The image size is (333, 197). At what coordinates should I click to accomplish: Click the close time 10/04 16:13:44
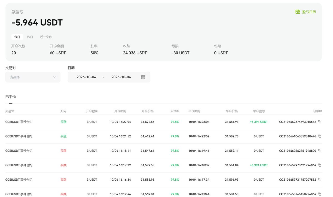coord(199,194)
